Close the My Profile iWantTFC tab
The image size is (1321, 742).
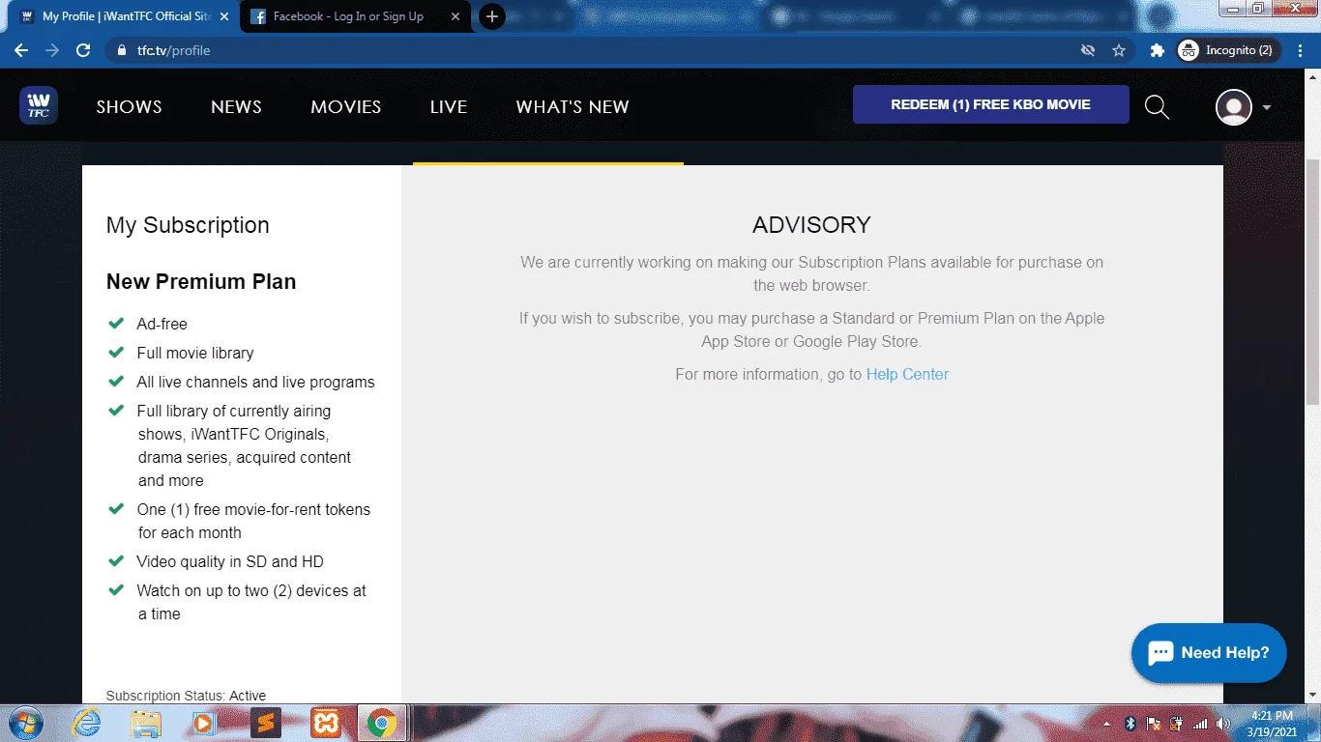click(224, 16)
